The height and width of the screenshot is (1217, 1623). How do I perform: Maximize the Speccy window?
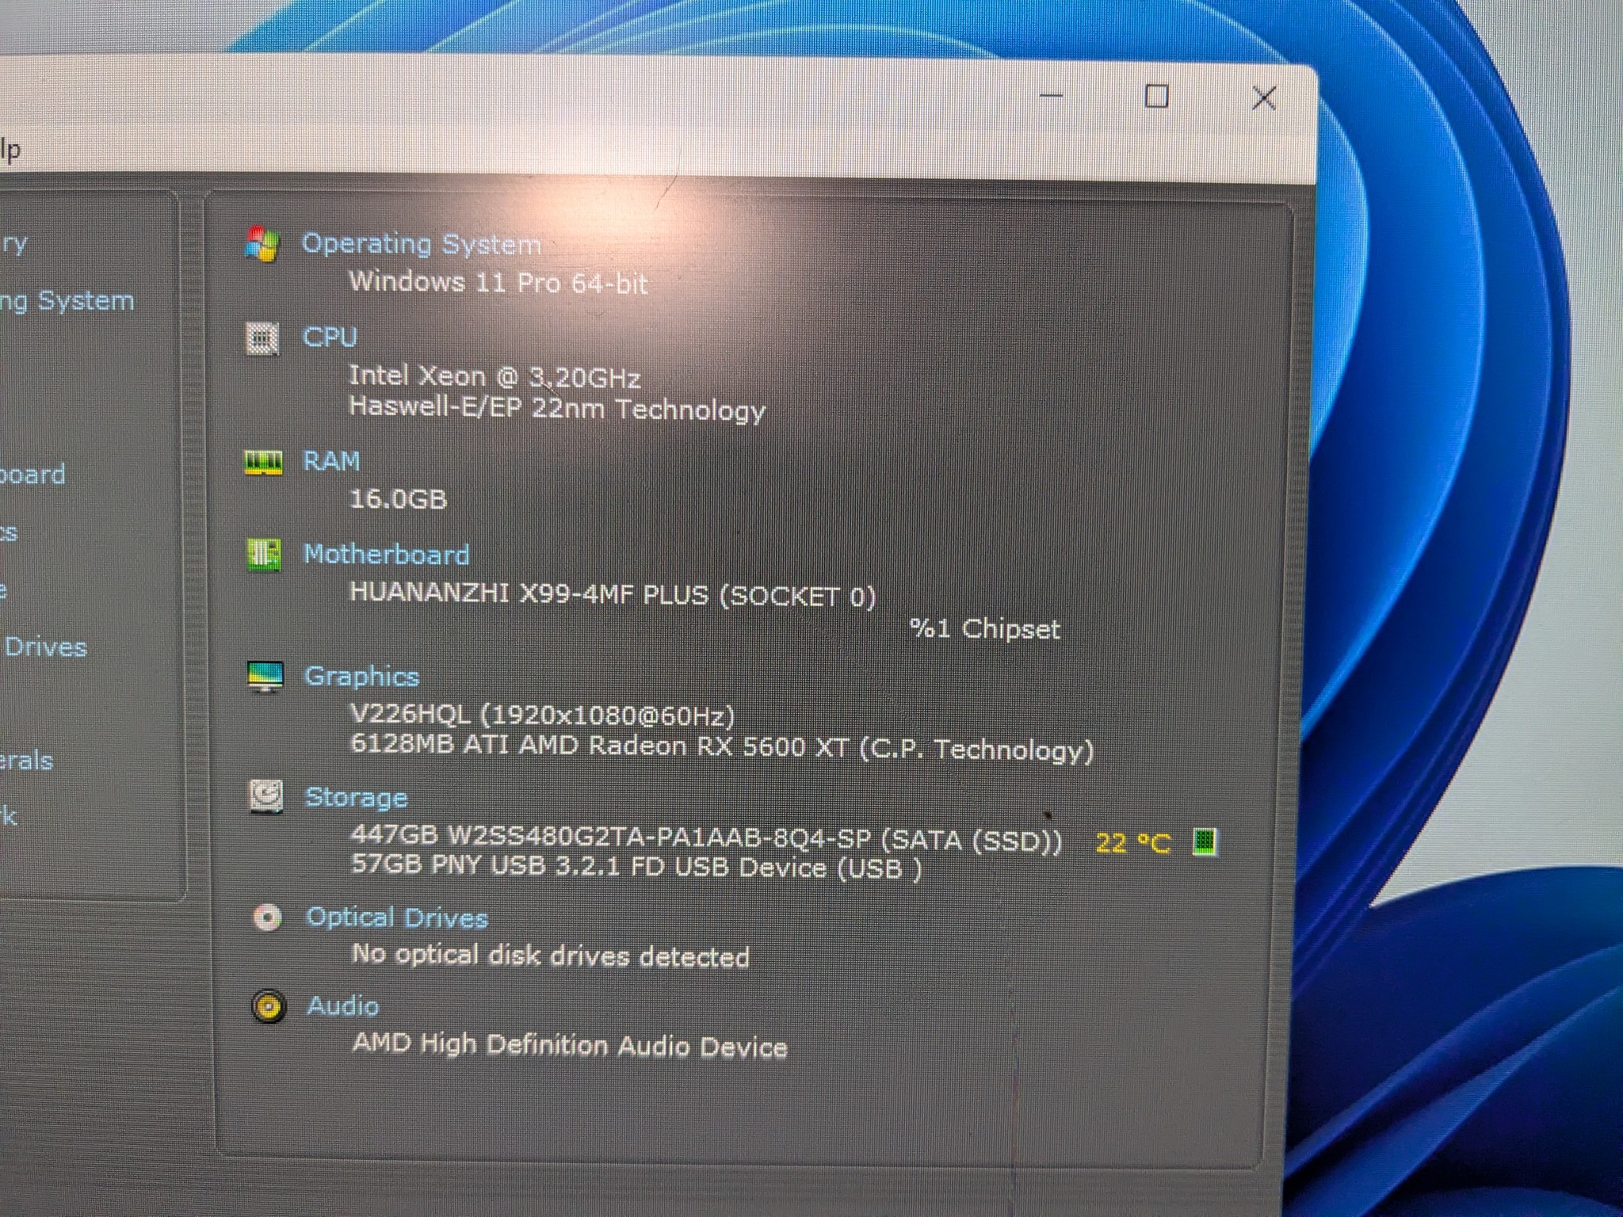tap(1157, 97)
